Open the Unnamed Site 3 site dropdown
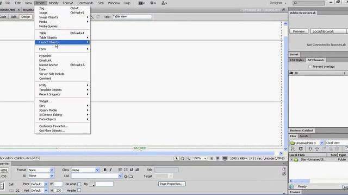 point(307,143)
